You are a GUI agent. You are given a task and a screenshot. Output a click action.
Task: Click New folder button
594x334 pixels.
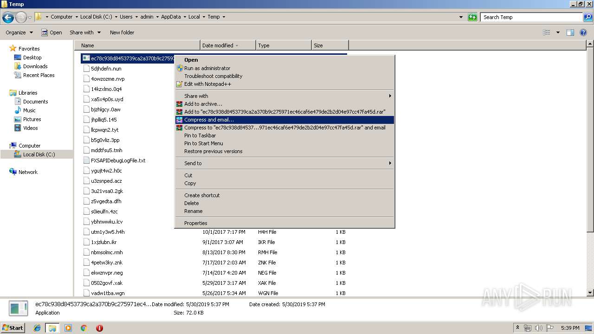[122, 32]
